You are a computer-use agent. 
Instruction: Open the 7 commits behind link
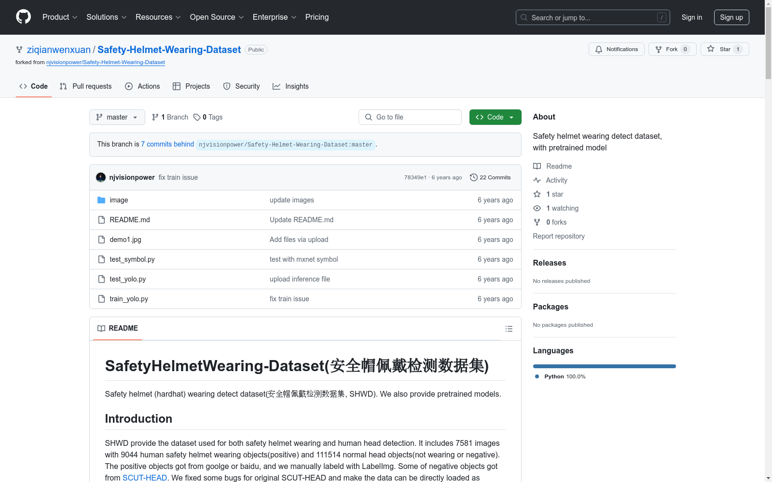pyautogui.click(x=167, y=144)
